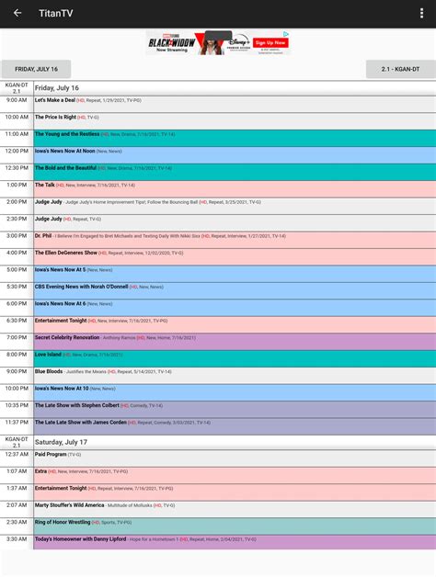Viewport: 436px width, 577px height.
Task: Select the Dr. Phil listing
Action: pyautogui.click(x=235, y=240)
